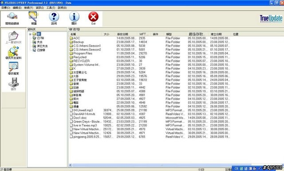Viewport: 284px width, 171px height.
Task: Open the 編輯(E) menu
Action: (x=17, y=8)
